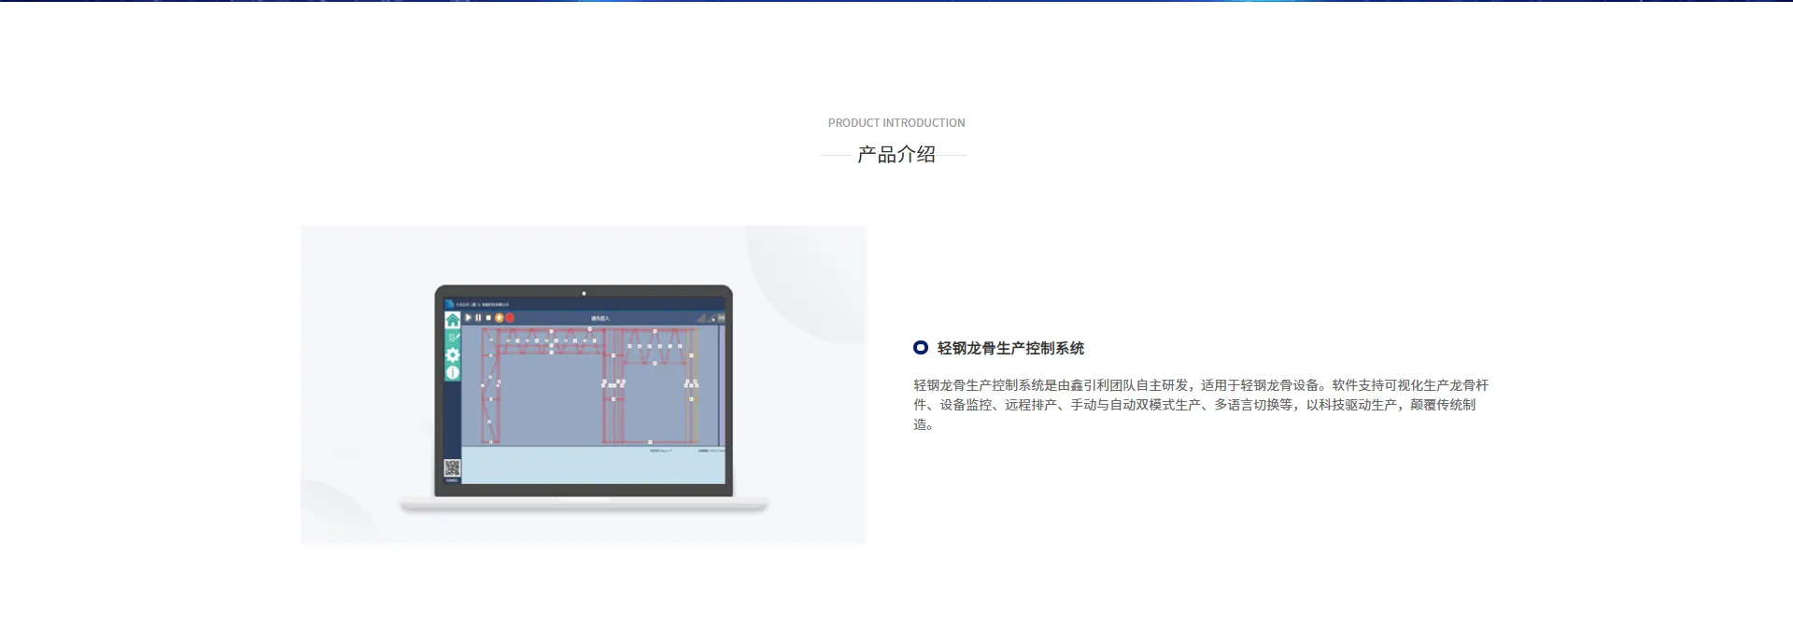1793x625 pixels.
Task: Click the edit pencil icon in laptop mockup sidebar
Action: [x=453, y=338]
